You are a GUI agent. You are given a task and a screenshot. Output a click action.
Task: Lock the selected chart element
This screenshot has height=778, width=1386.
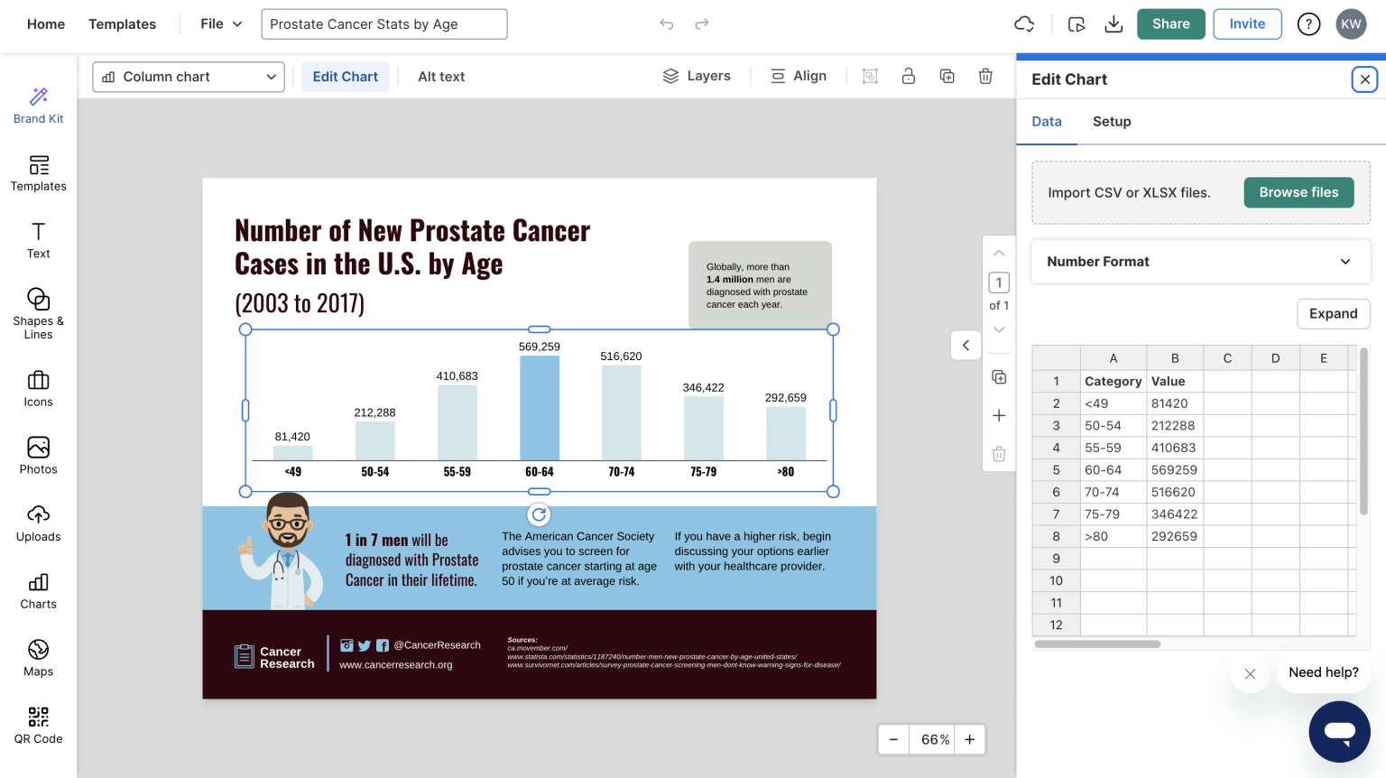pos(908,76)
